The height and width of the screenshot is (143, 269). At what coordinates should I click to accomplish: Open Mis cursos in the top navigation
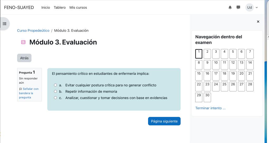click(x=78, y=8)
